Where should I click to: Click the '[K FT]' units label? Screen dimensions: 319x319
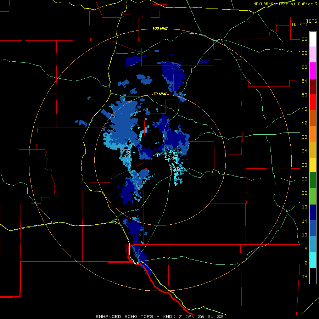tap(300, 24)
